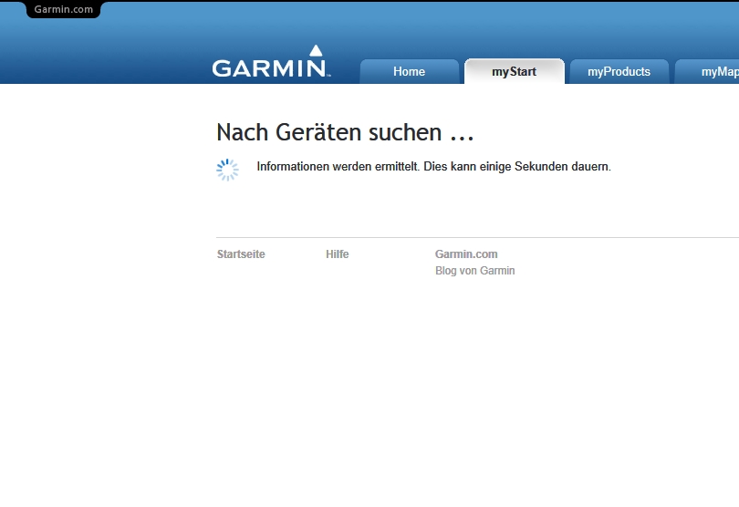The image size is (739, 507).
Task: Click the black Garmin.com label at top left
Action: pyautogui.click(x=63, y=9)
